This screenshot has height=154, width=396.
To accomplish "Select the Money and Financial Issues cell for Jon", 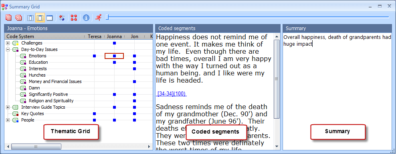I will (x=134, y=82).
